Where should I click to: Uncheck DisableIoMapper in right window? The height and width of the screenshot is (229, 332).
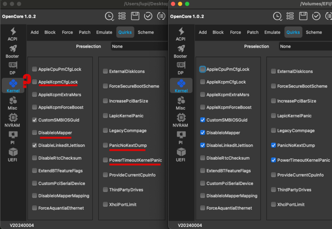[203, 133]
